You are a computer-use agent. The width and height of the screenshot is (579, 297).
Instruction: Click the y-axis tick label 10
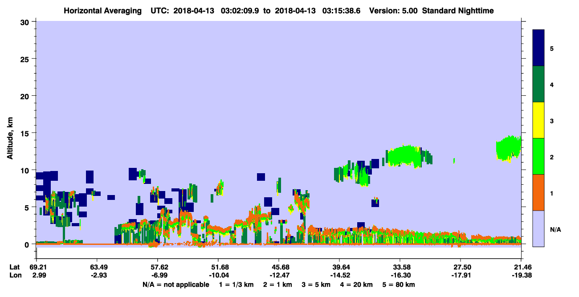[26, 170]
